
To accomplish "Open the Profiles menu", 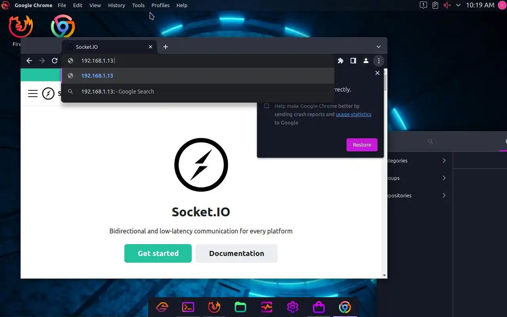I will (160, 5).
